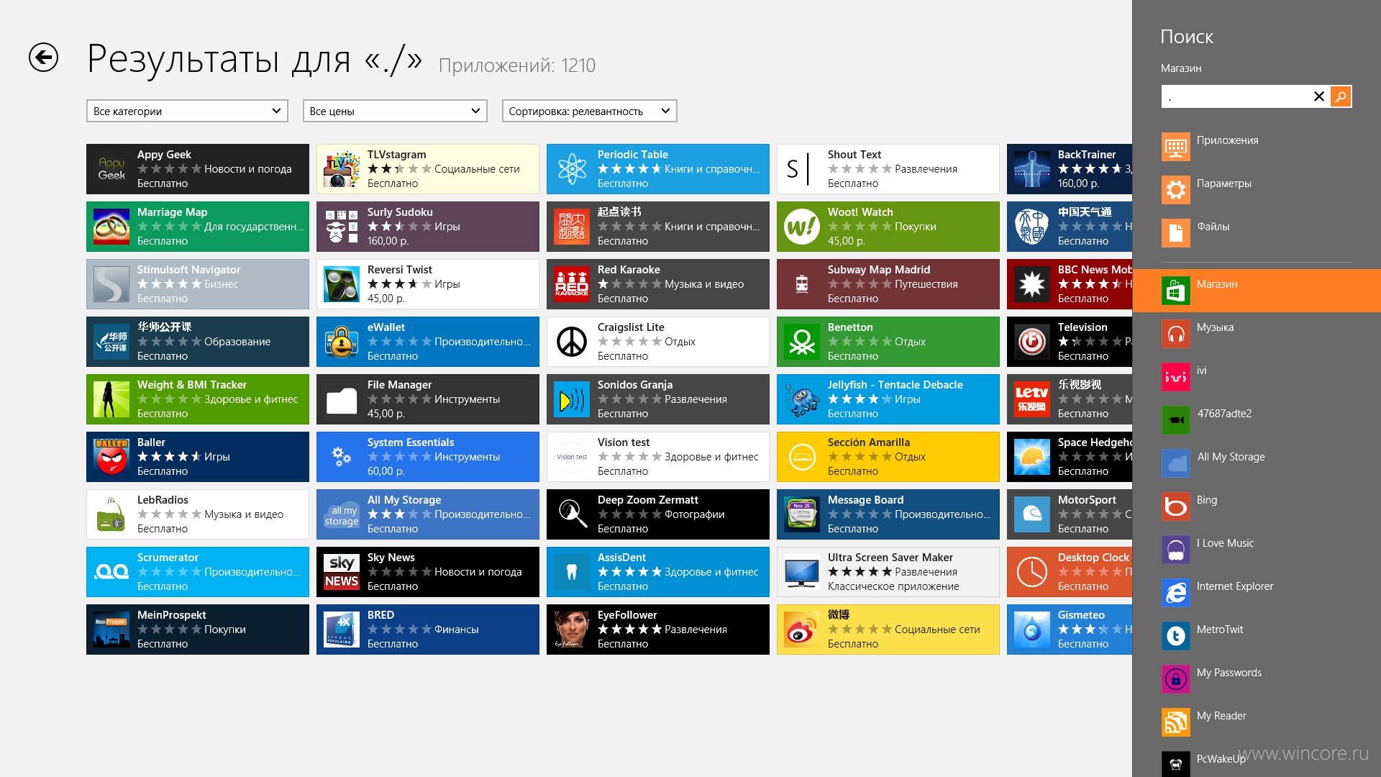Open the Subway Map Madrid tile
The image size is (1381, 777).
(888, 284)
